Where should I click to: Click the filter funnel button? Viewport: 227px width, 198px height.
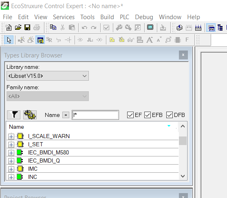13,115
